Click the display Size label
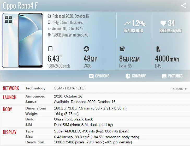Image resolution: width=190 pixels, height=146 pixels. point(29,137)
